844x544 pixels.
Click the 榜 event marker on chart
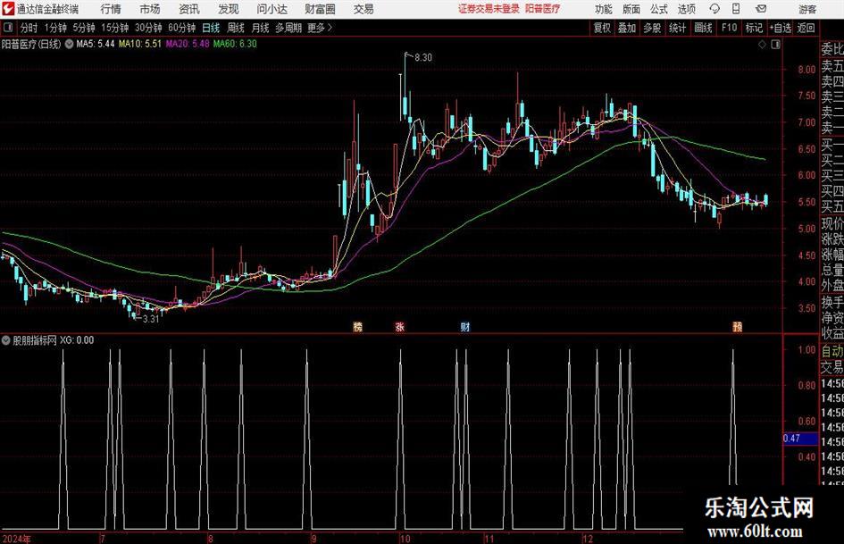pos(357,326)
